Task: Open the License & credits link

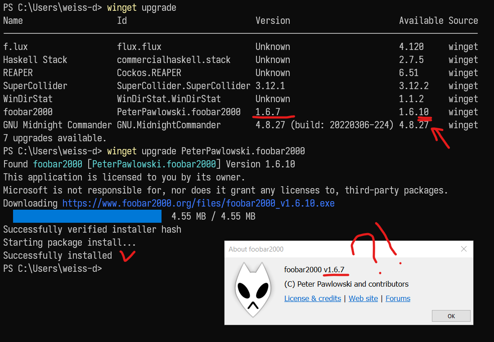Action: click(x=313, y=298)
